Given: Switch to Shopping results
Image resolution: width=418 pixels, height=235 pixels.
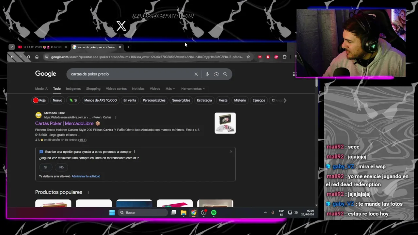Looking at the screenshot, I should [x=93, y=89].
